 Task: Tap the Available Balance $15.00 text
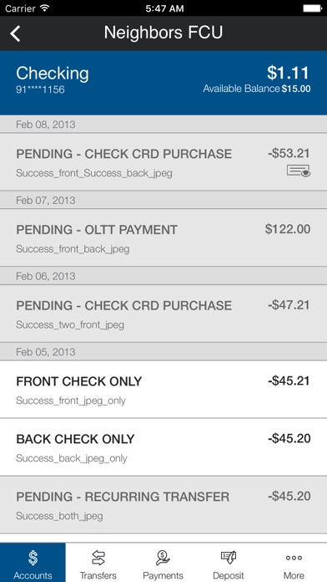(x=257, y=89)
